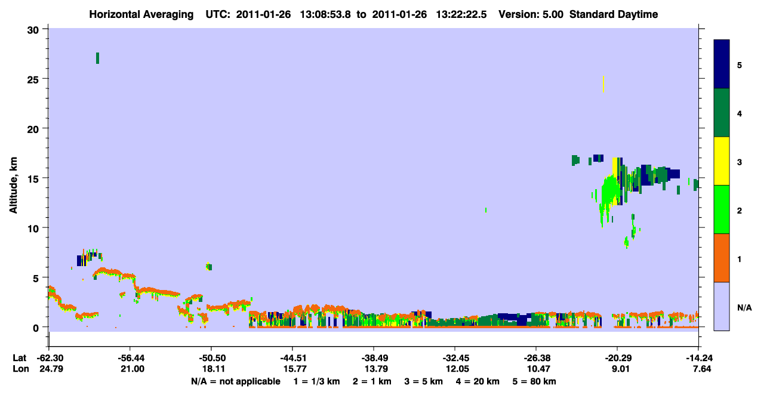Click the longitude value 24.79
This screenshot has height=398, width=776.
[50, 369]
